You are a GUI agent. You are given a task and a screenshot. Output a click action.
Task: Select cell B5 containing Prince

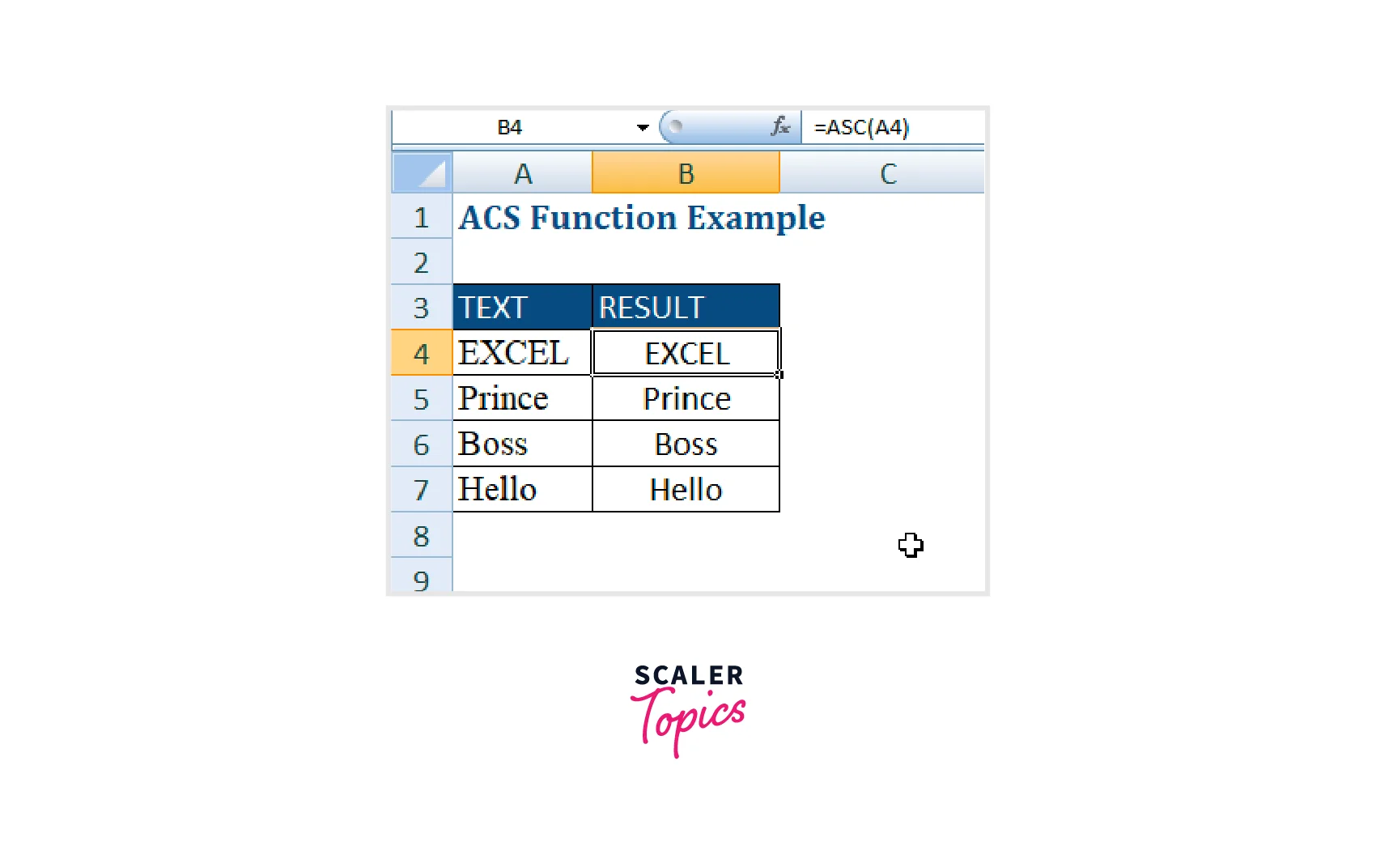(686, 398)
